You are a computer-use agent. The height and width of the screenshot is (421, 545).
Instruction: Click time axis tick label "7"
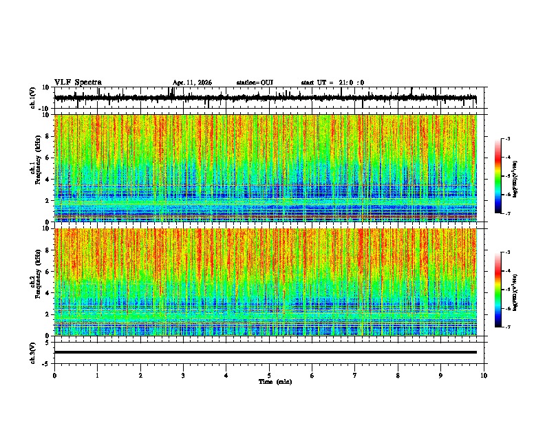(x=355, y=376)
